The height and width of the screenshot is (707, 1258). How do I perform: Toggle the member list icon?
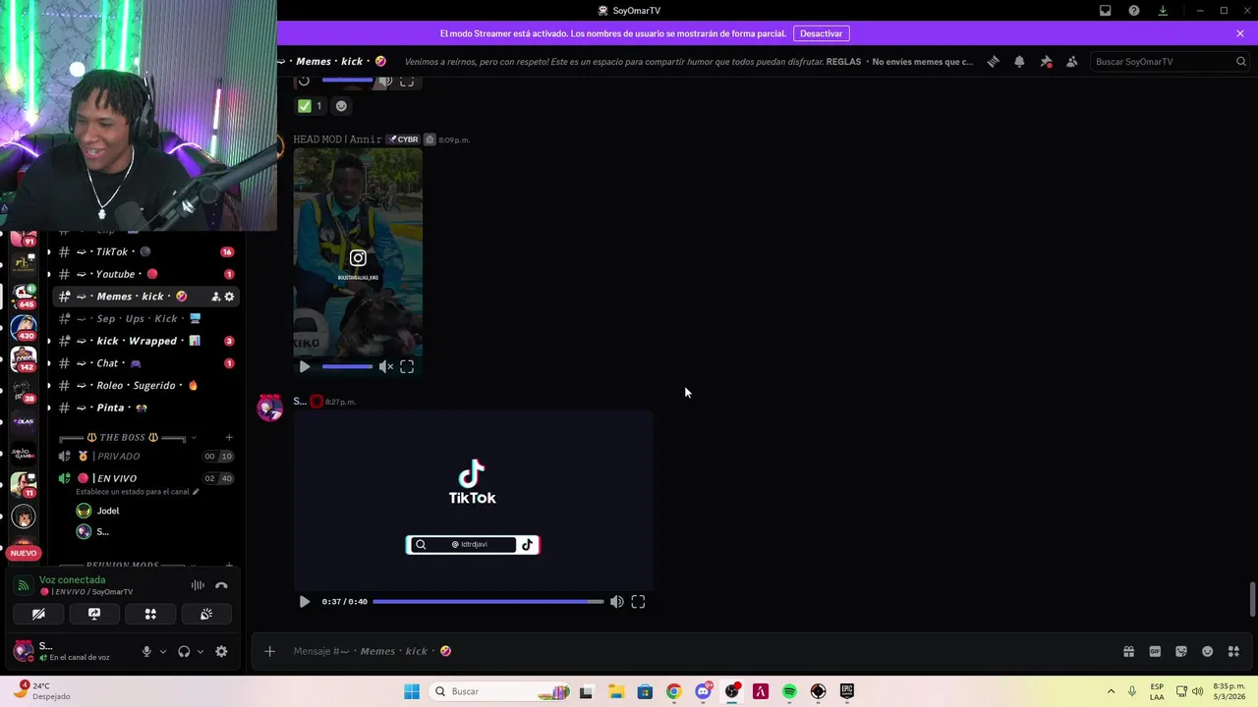pyautogui.click(x=1071, y=62)
